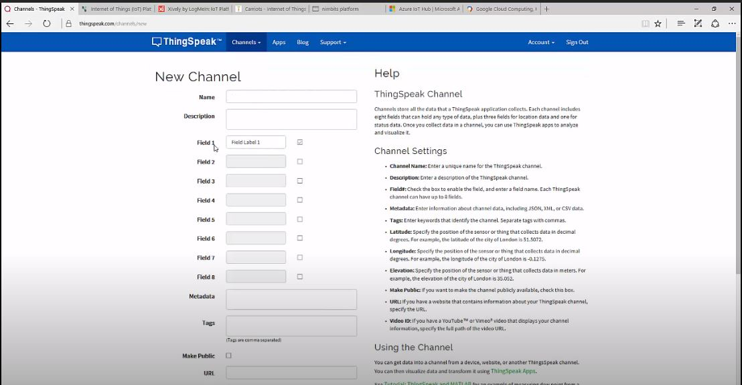742x385 pixels.
Task: Reload the page with the refresh icon
Action: (46, 23)
